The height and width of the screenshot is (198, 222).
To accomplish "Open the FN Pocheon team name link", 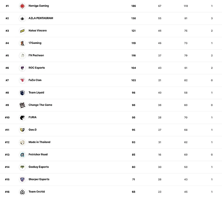I will (36, 55).
